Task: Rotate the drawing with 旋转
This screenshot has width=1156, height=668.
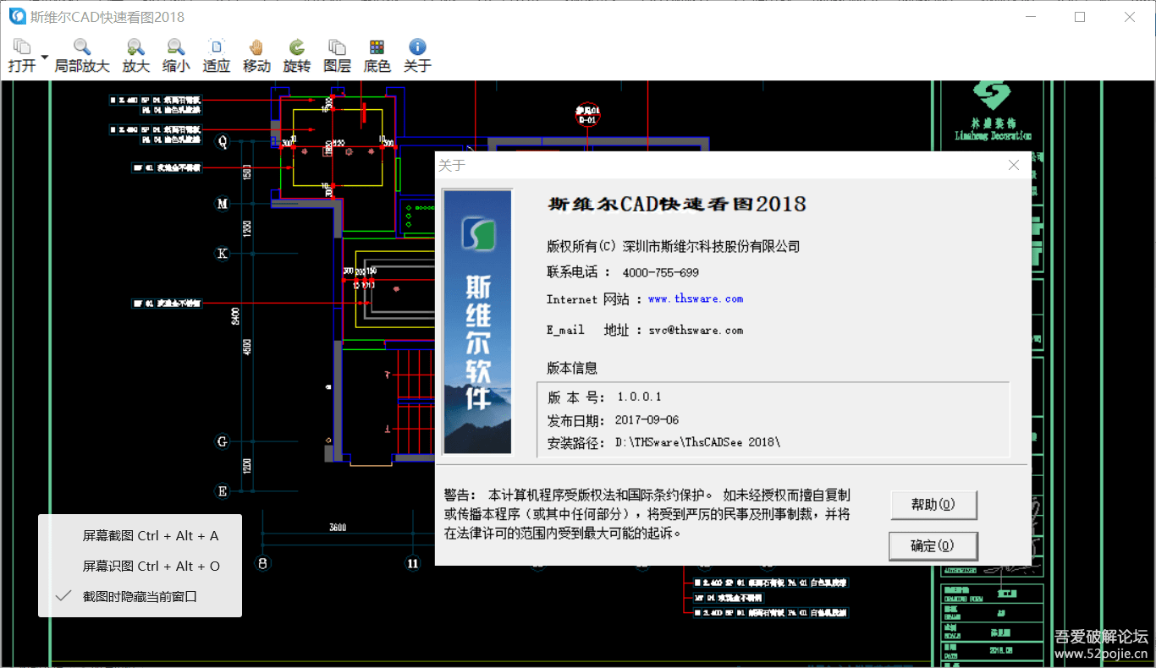Action: [x=297, y=56]
